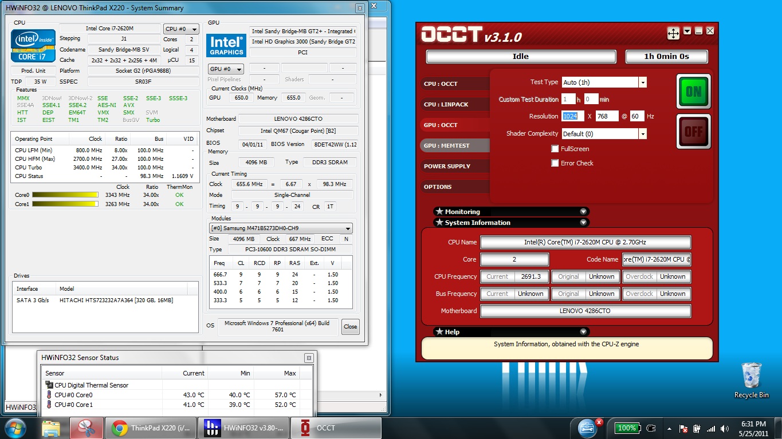The height and width of the screenshot is (439, 782).
Task: Click CPU Frequency Overclock button
Action: [639, 276]
